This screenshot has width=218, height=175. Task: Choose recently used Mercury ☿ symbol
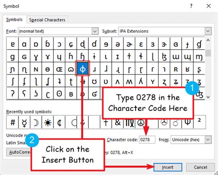pyautogui.click(x=24, y=122)
